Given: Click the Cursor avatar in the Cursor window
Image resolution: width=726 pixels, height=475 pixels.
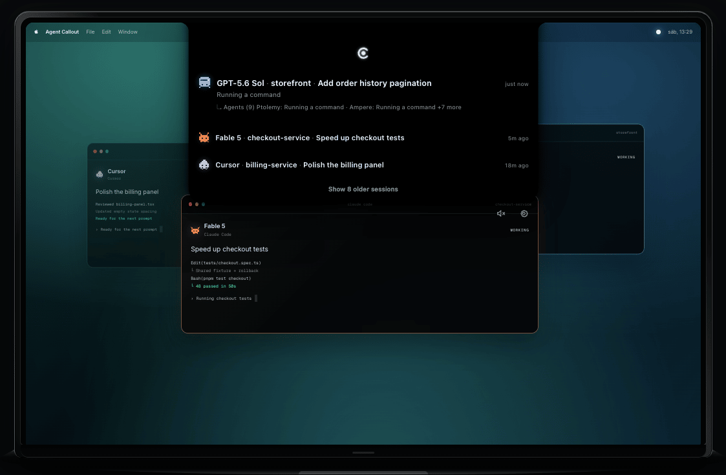Looking at the screenshot, I should pyautogui.click(x=100, y=174).
